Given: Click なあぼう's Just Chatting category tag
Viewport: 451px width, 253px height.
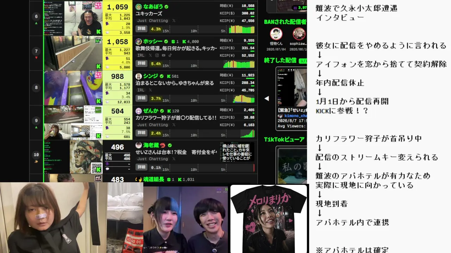Looking at the screenshot, I should tap(153, 21).
